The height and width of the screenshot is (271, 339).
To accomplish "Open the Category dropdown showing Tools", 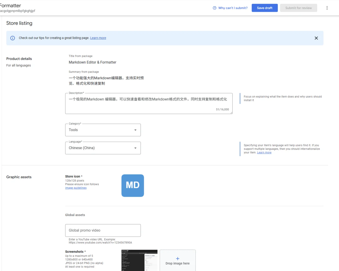I will [x=103, y=130].
